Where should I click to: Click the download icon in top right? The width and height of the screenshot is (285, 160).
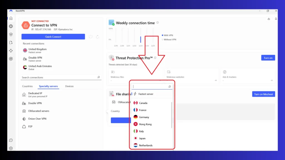[x=269, y=19]
